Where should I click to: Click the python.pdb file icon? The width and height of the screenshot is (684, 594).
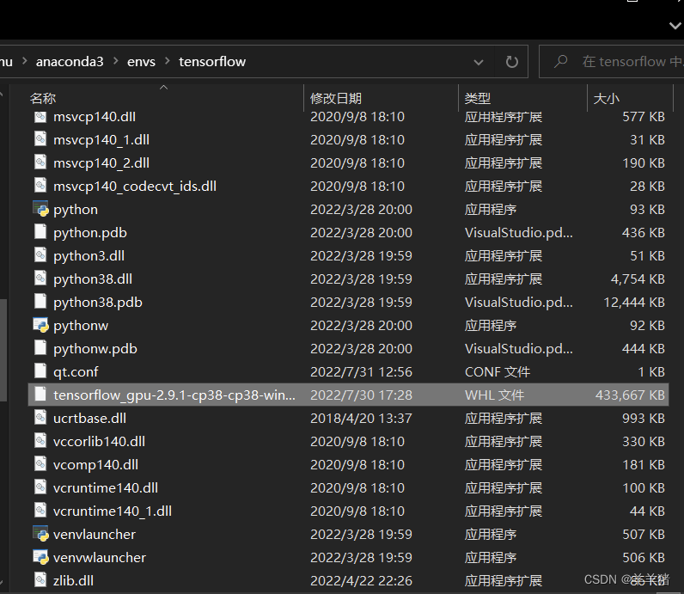click(40, 232)
